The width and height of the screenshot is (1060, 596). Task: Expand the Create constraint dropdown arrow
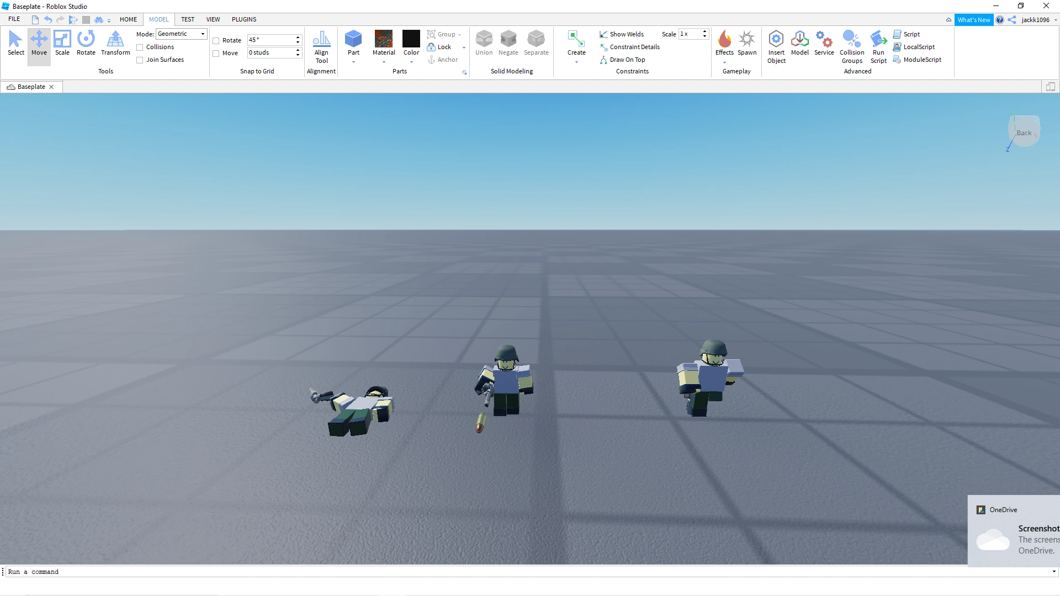click(576, 62)
